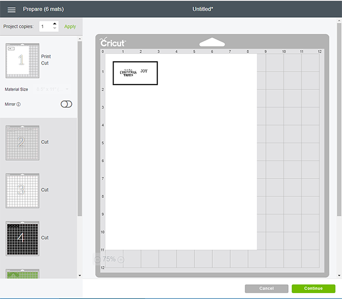Select mat 4 black Cut thumbnail

[22, 238]
